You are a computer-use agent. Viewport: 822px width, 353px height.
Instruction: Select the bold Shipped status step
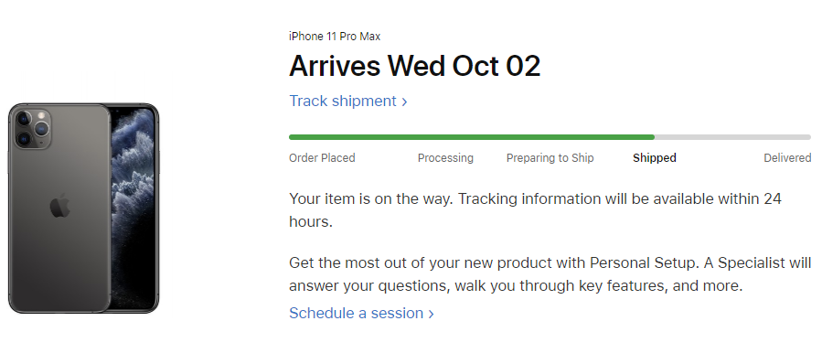655,158
